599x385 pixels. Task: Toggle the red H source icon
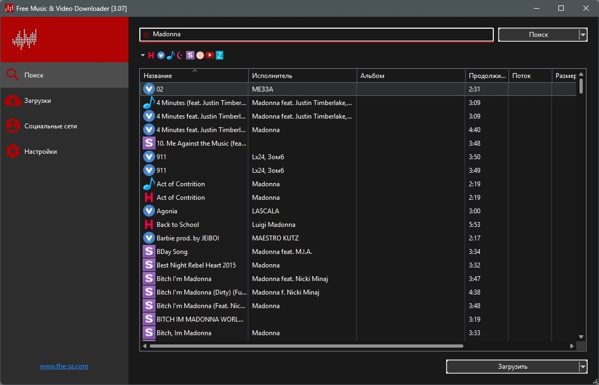click(151, 55)
